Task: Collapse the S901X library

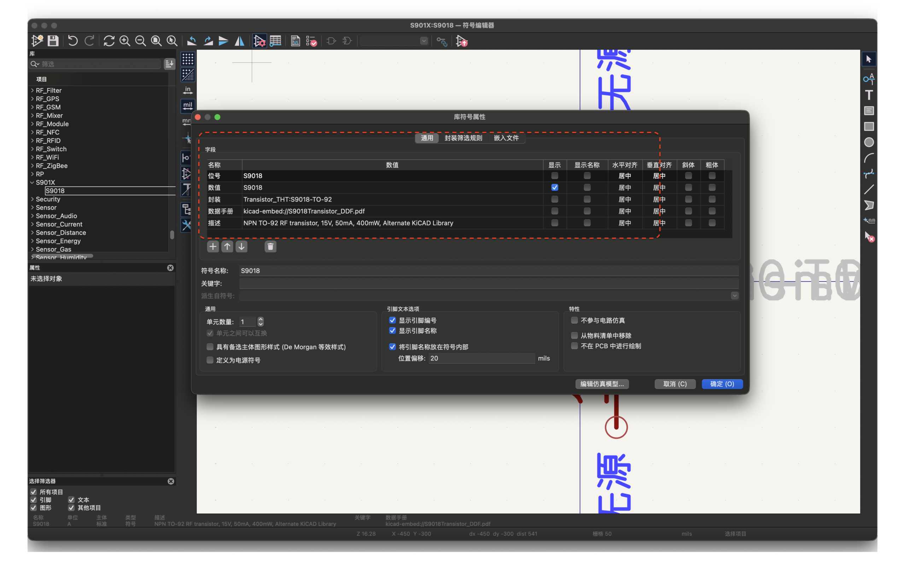Action: (x=32, y=183)
